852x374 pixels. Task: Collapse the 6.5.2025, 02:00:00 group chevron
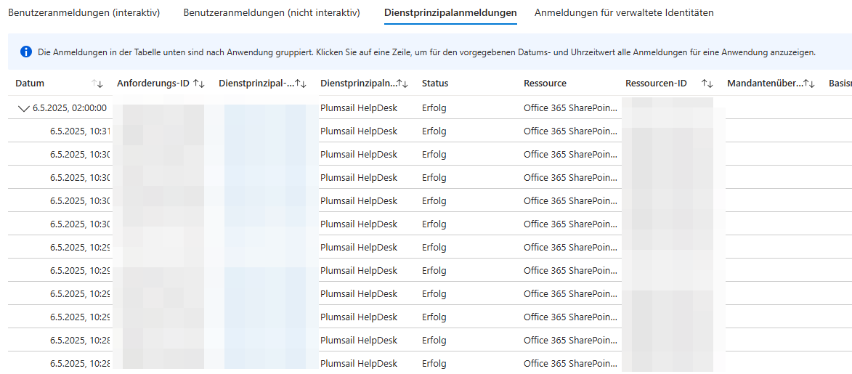(23, 108)
